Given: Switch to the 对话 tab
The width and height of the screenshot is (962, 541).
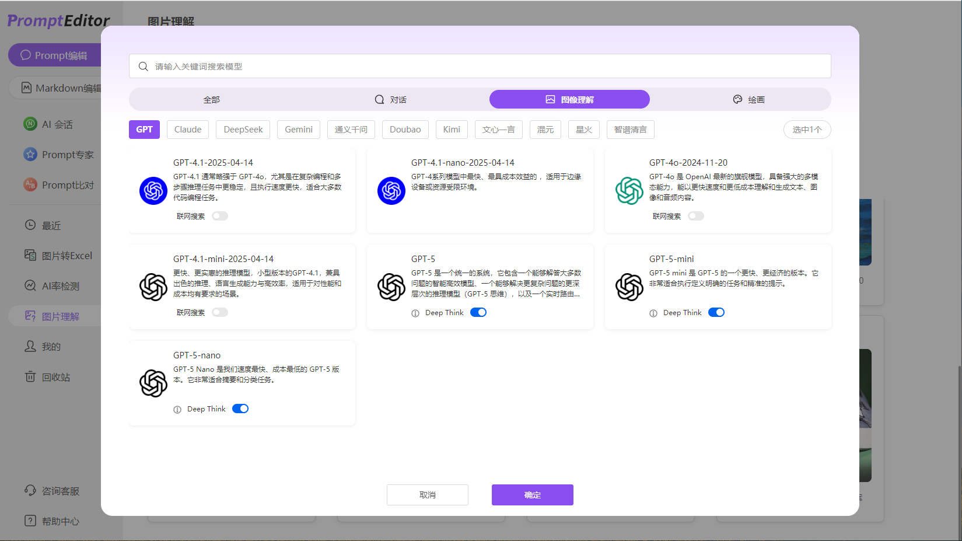Looking at the screenshot, I should [x=391, y=100].
